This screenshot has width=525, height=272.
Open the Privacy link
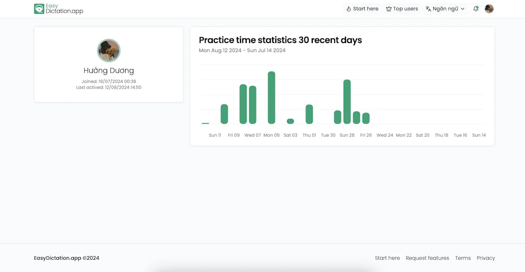pos(486,258)
